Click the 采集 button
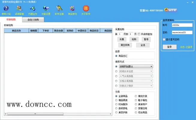The image size is (196, 120). pyautogui.click(x=122, y=39)
